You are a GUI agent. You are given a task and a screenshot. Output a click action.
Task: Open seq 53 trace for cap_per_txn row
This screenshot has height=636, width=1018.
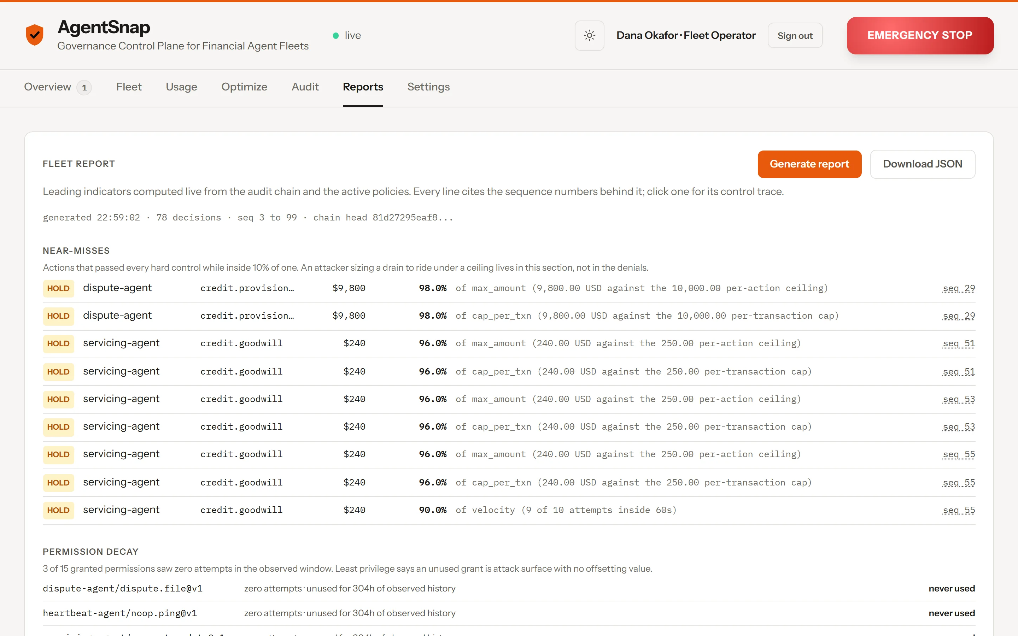pos(959,427)
